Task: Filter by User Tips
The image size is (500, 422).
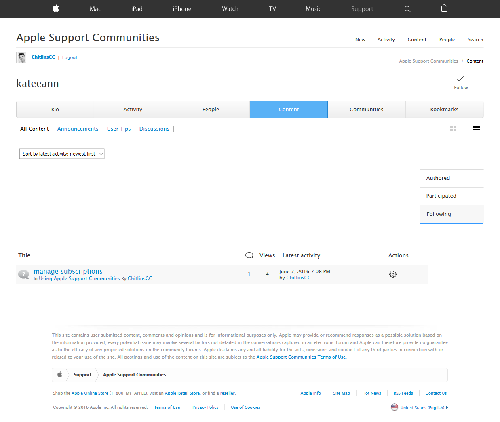Action: pos(119,129)
